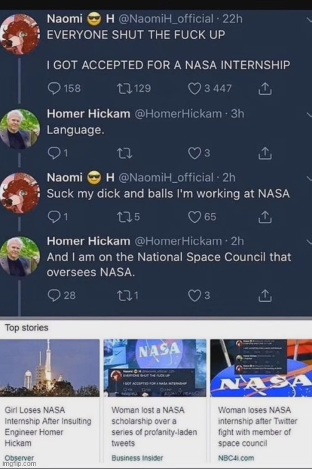Expand options chevron on first Naomi tweet
Screen dimensions: 312x469
[309, 20]
